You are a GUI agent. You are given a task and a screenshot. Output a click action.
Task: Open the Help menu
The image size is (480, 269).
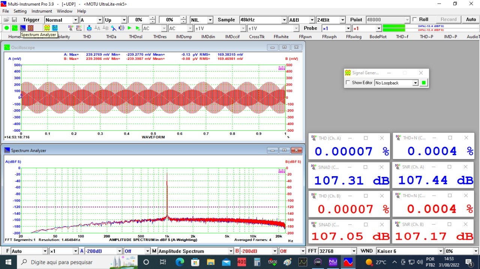pyautogui.click(x=82, y=11)
